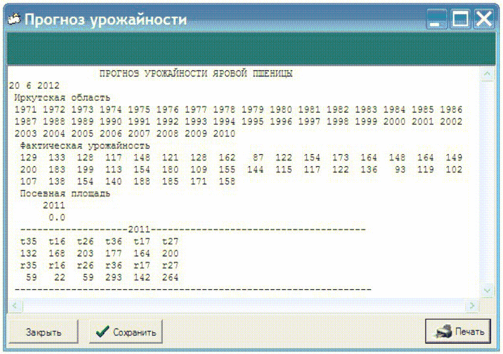Click the horizontal scrollbar left arrow
Viewport: 503px width, 354px height.
pos(15,306)
